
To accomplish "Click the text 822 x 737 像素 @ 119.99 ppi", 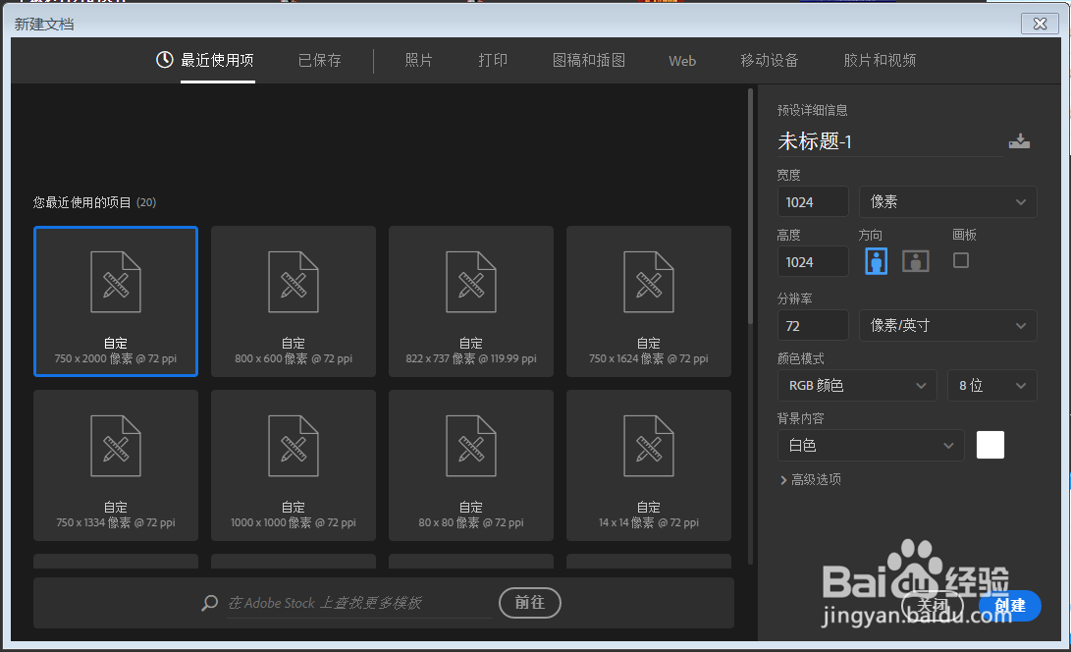I will 470,358.
